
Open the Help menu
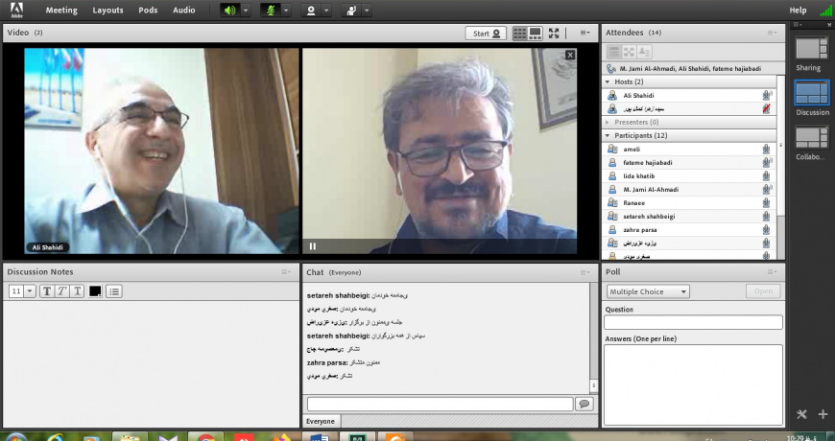798,11
